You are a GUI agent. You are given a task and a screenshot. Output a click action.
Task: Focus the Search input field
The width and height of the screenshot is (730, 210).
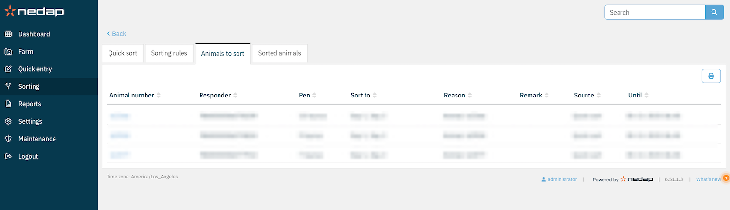click(x=655, y=12)
